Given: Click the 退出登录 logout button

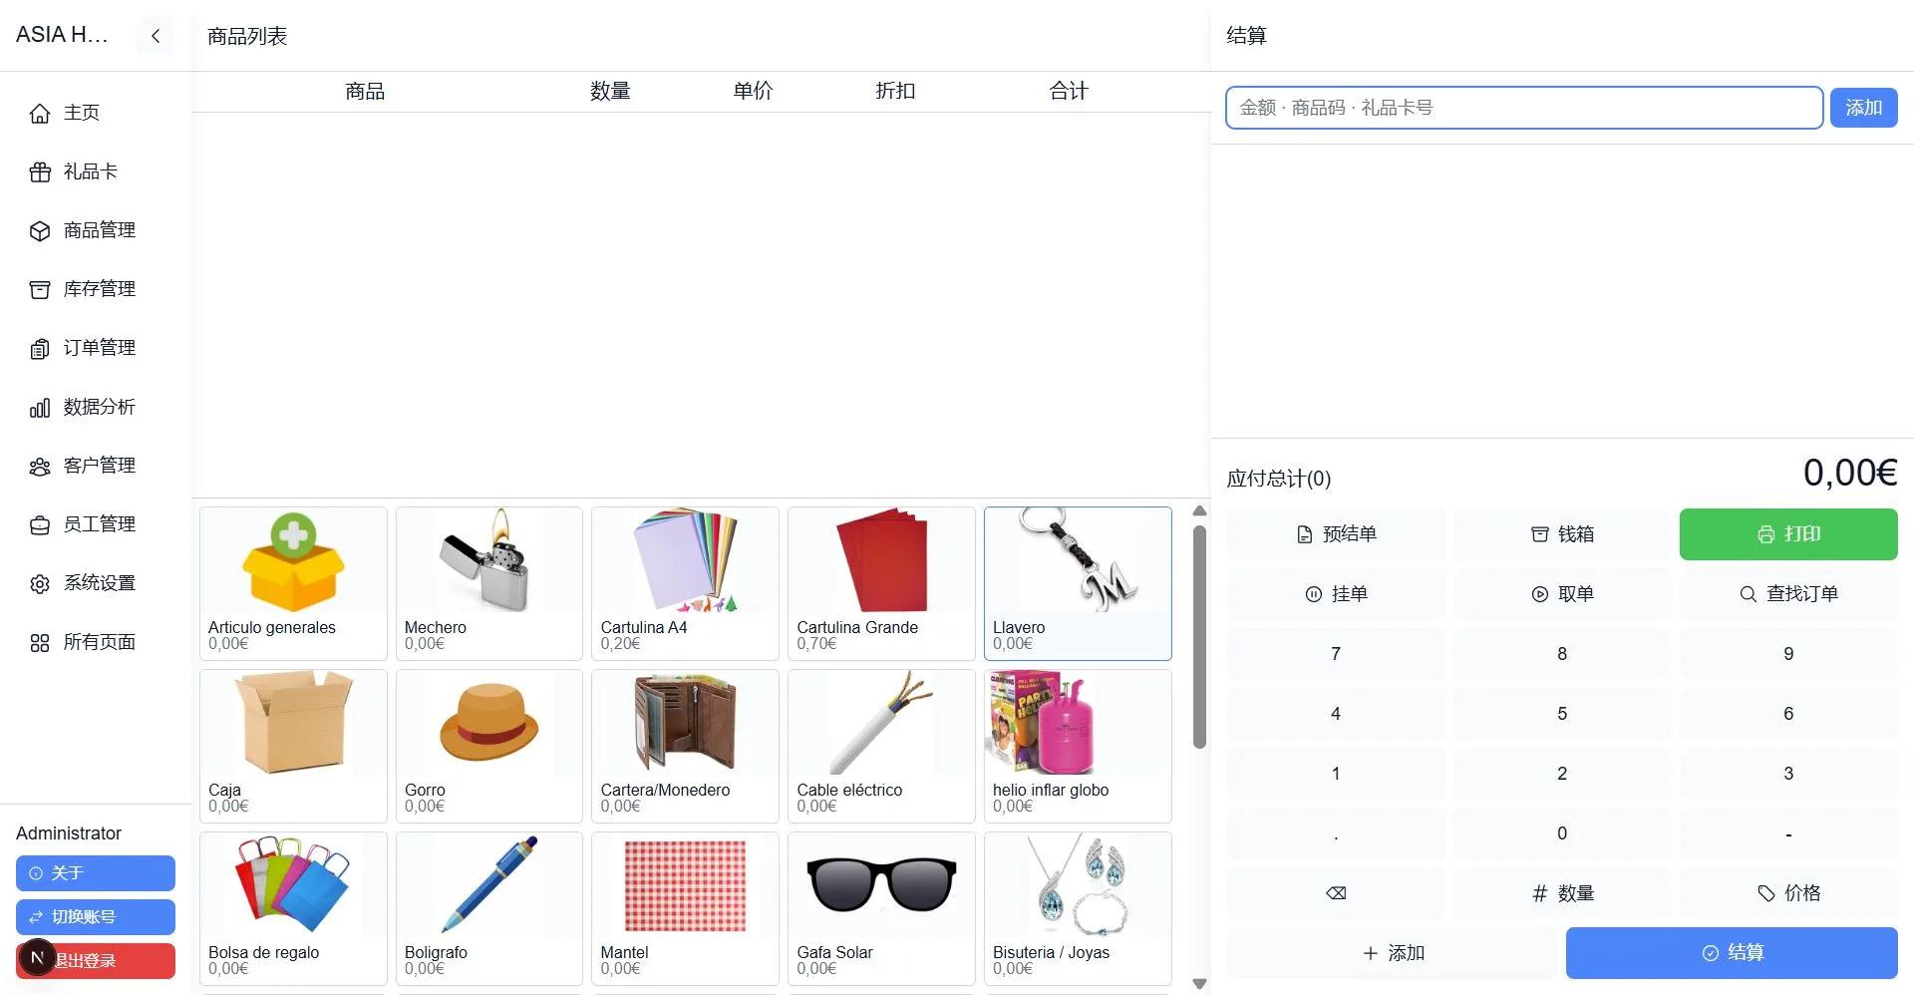Looking at the screenshot, I should [x=96, y=961].
